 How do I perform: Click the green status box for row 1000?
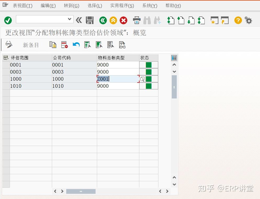(x=148, y=79)
